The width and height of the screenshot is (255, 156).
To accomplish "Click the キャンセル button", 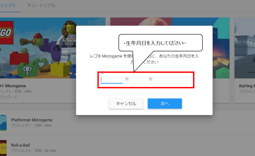I will click(x=126, y=103).
